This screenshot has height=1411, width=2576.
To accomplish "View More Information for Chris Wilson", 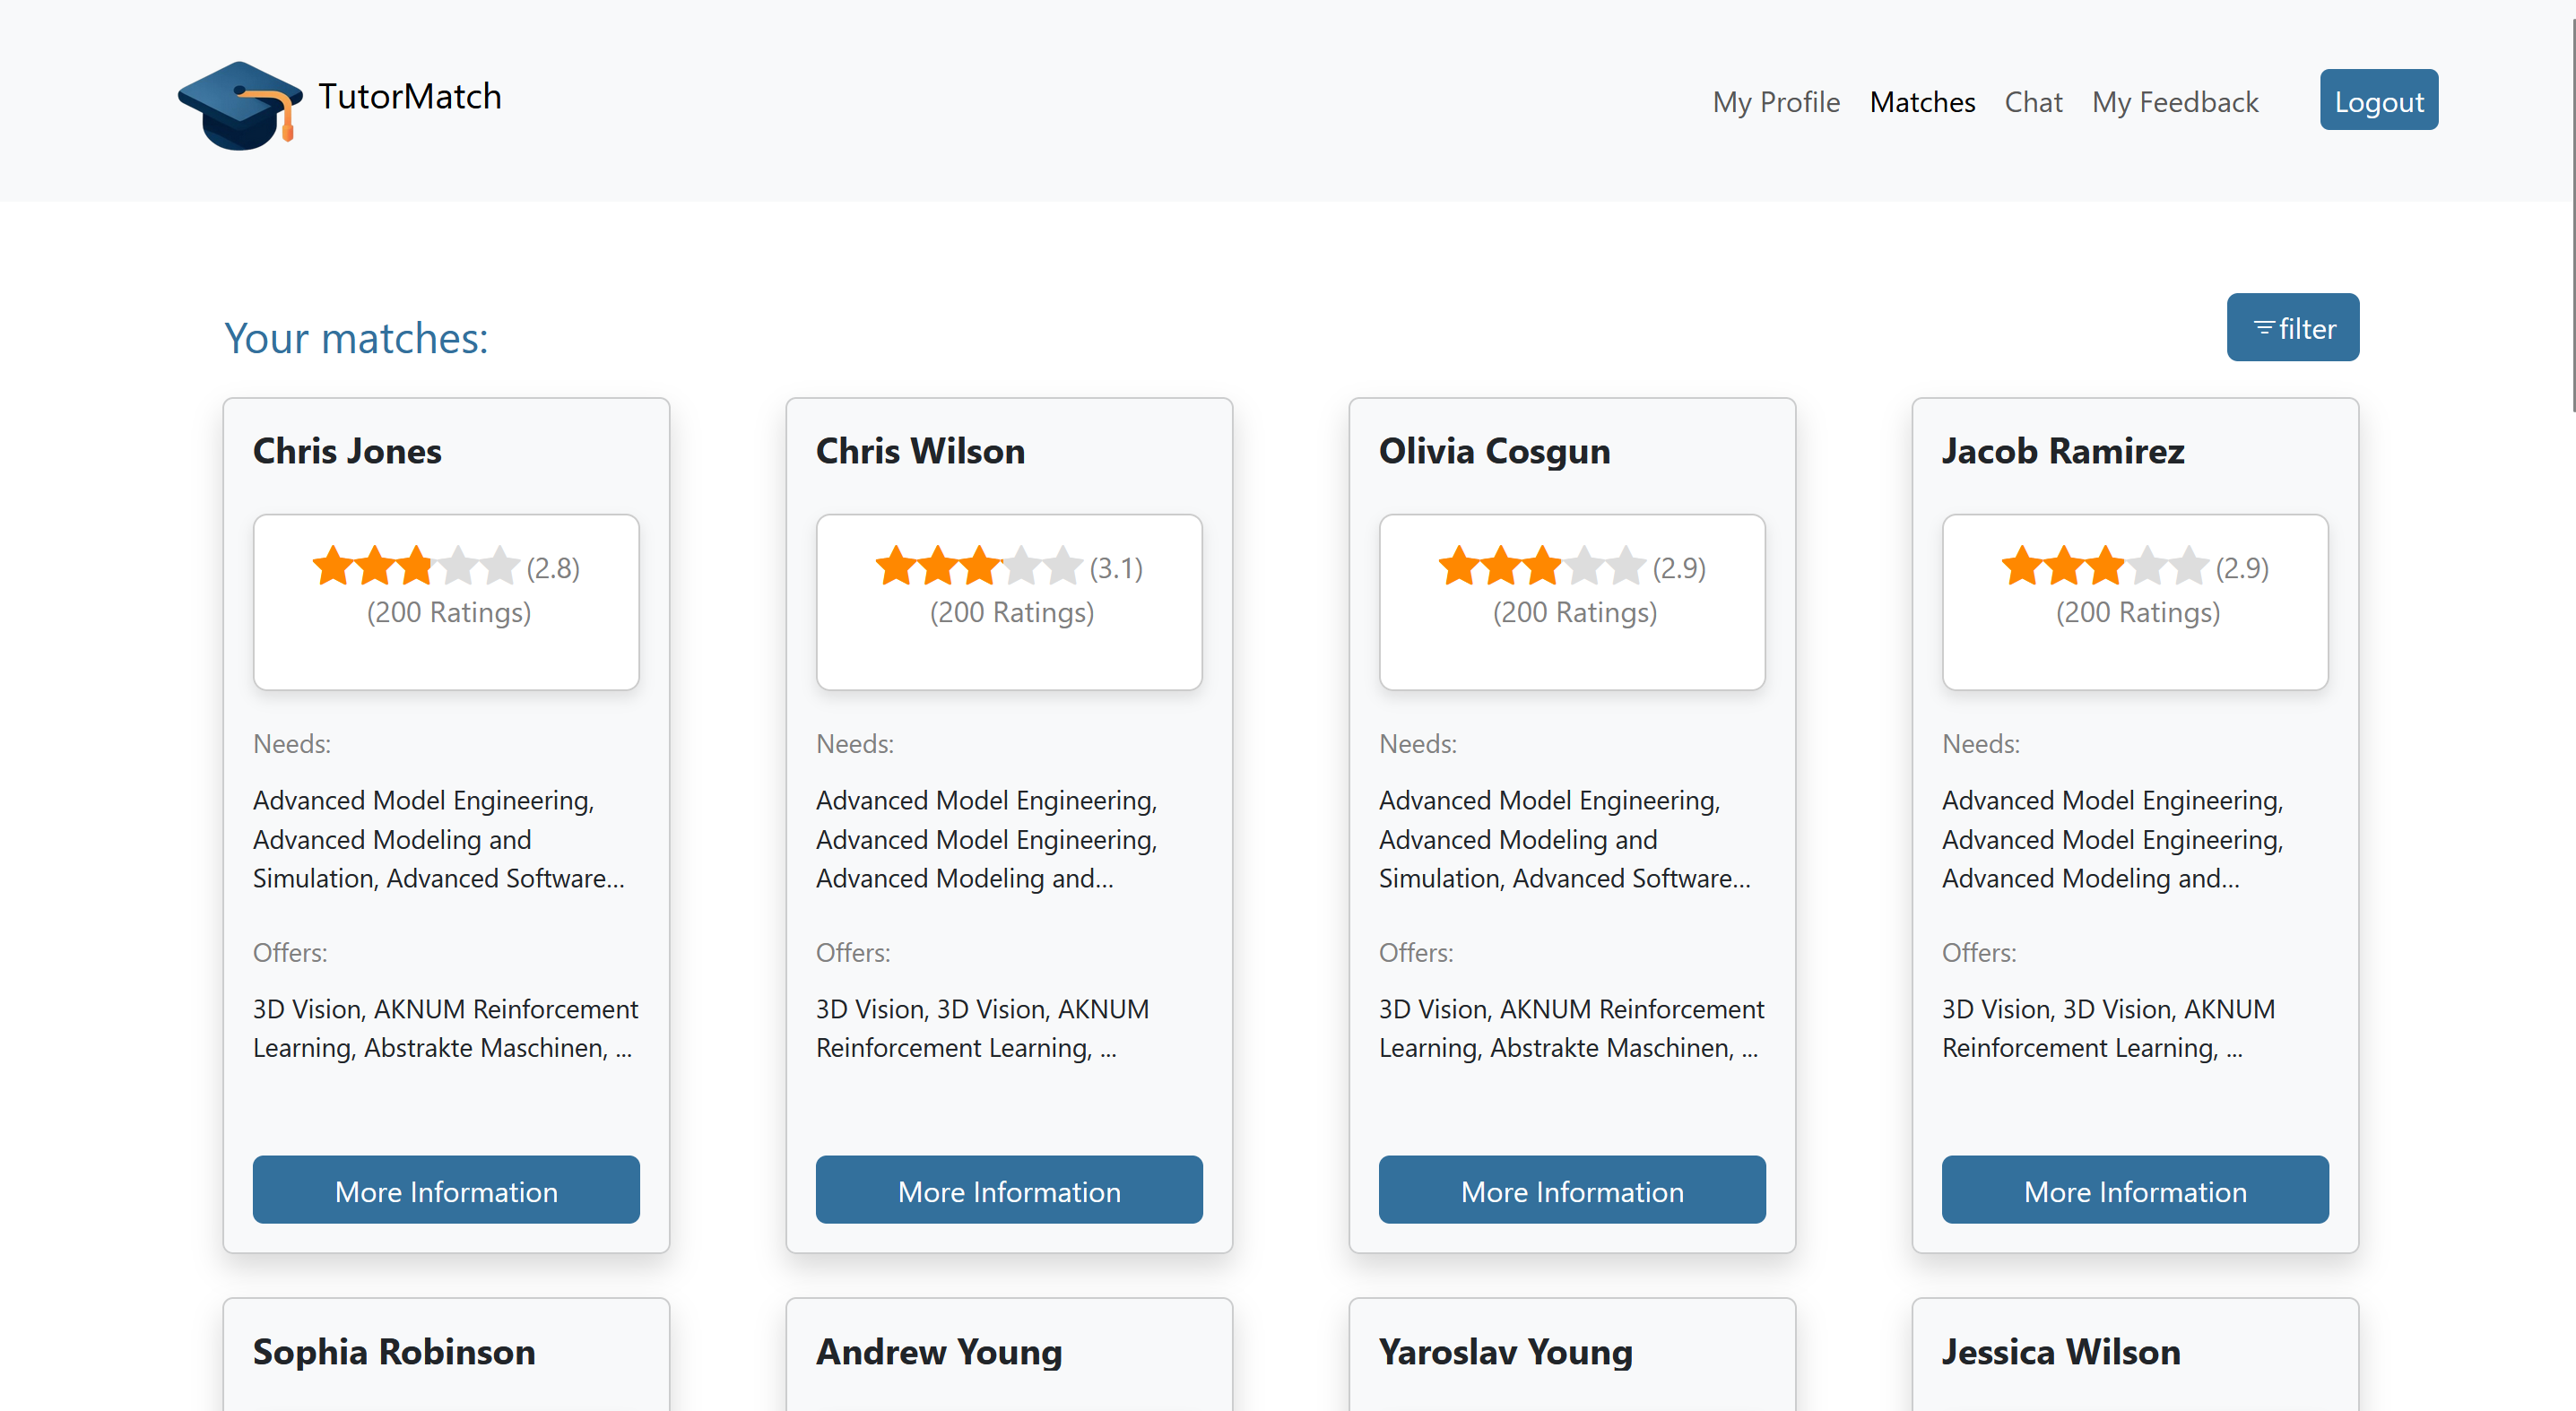I will coord(1009,1190).
